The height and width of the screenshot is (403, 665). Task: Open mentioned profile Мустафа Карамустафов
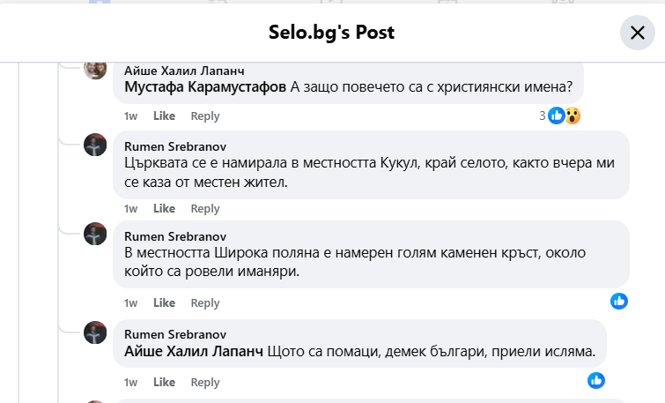(205, 86)
